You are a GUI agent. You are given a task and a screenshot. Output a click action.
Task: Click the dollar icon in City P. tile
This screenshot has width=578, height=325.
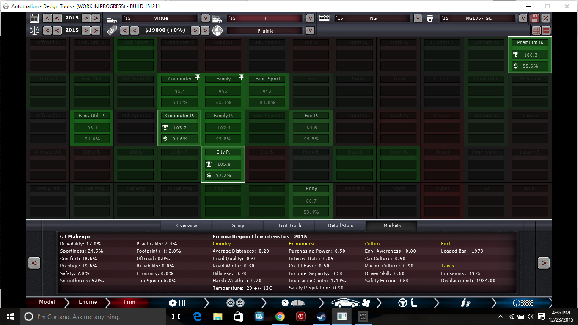click(209, 175)
